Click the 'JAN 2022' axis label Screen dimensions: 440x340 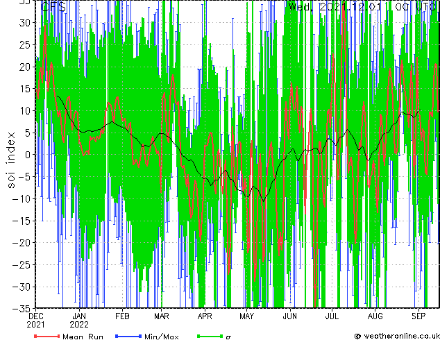coord(79,321)
